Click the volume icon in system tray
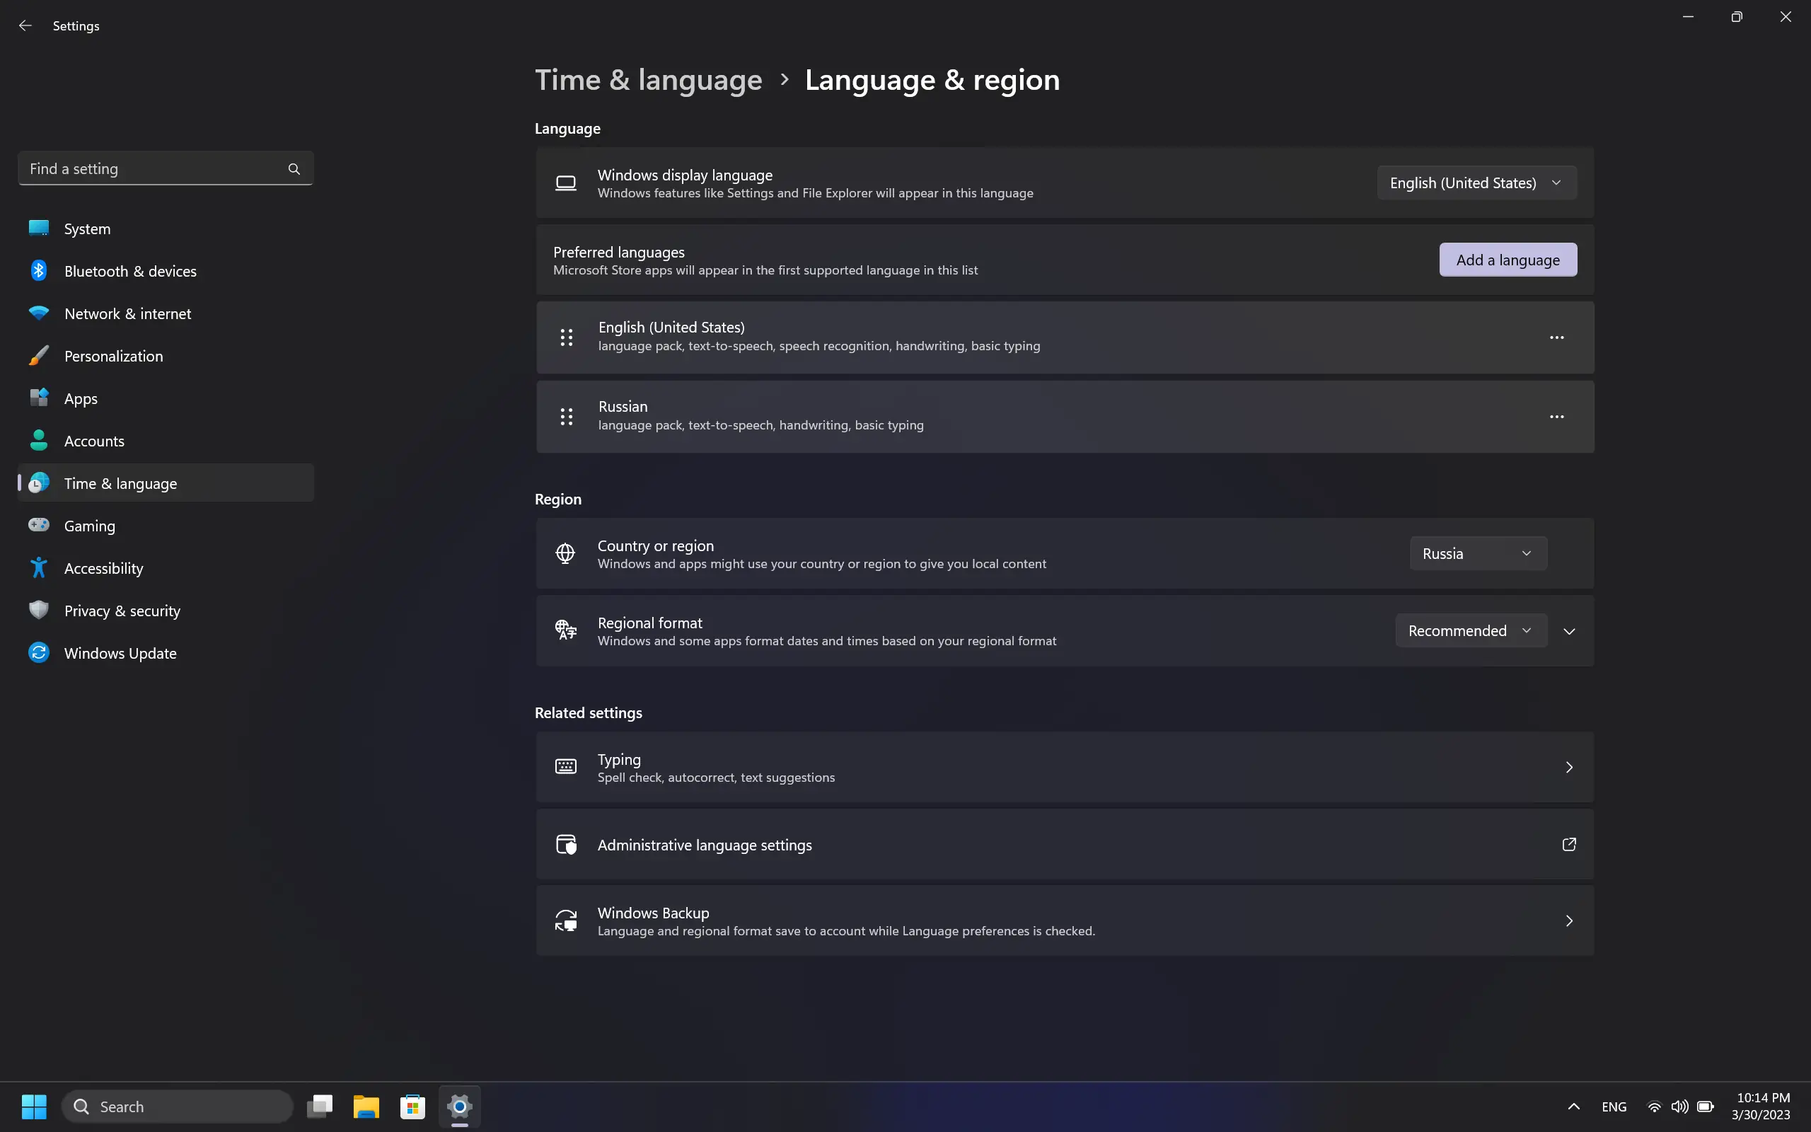 tap(1679, 1107)
